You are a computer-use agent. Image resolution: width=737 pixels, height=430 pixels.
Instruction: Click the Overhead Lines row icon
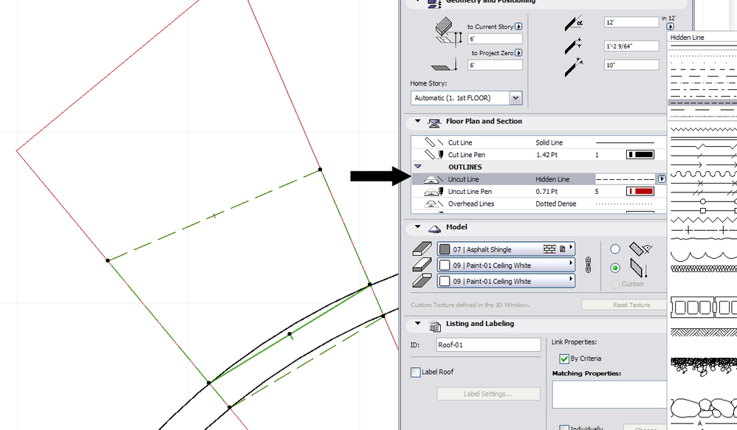point(433,204)
